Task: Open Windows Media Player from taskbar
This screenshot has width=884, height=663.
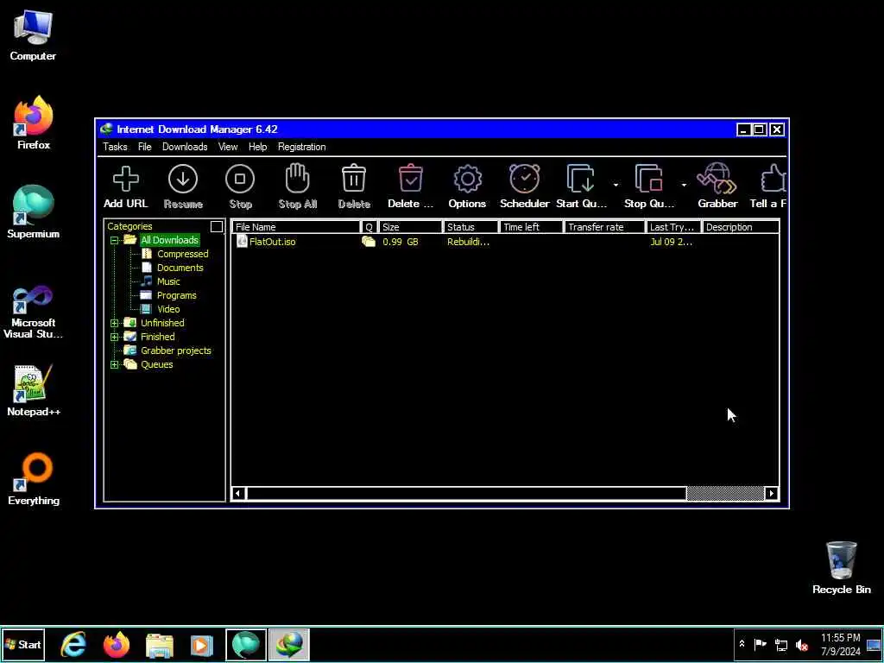Action: 202,645
